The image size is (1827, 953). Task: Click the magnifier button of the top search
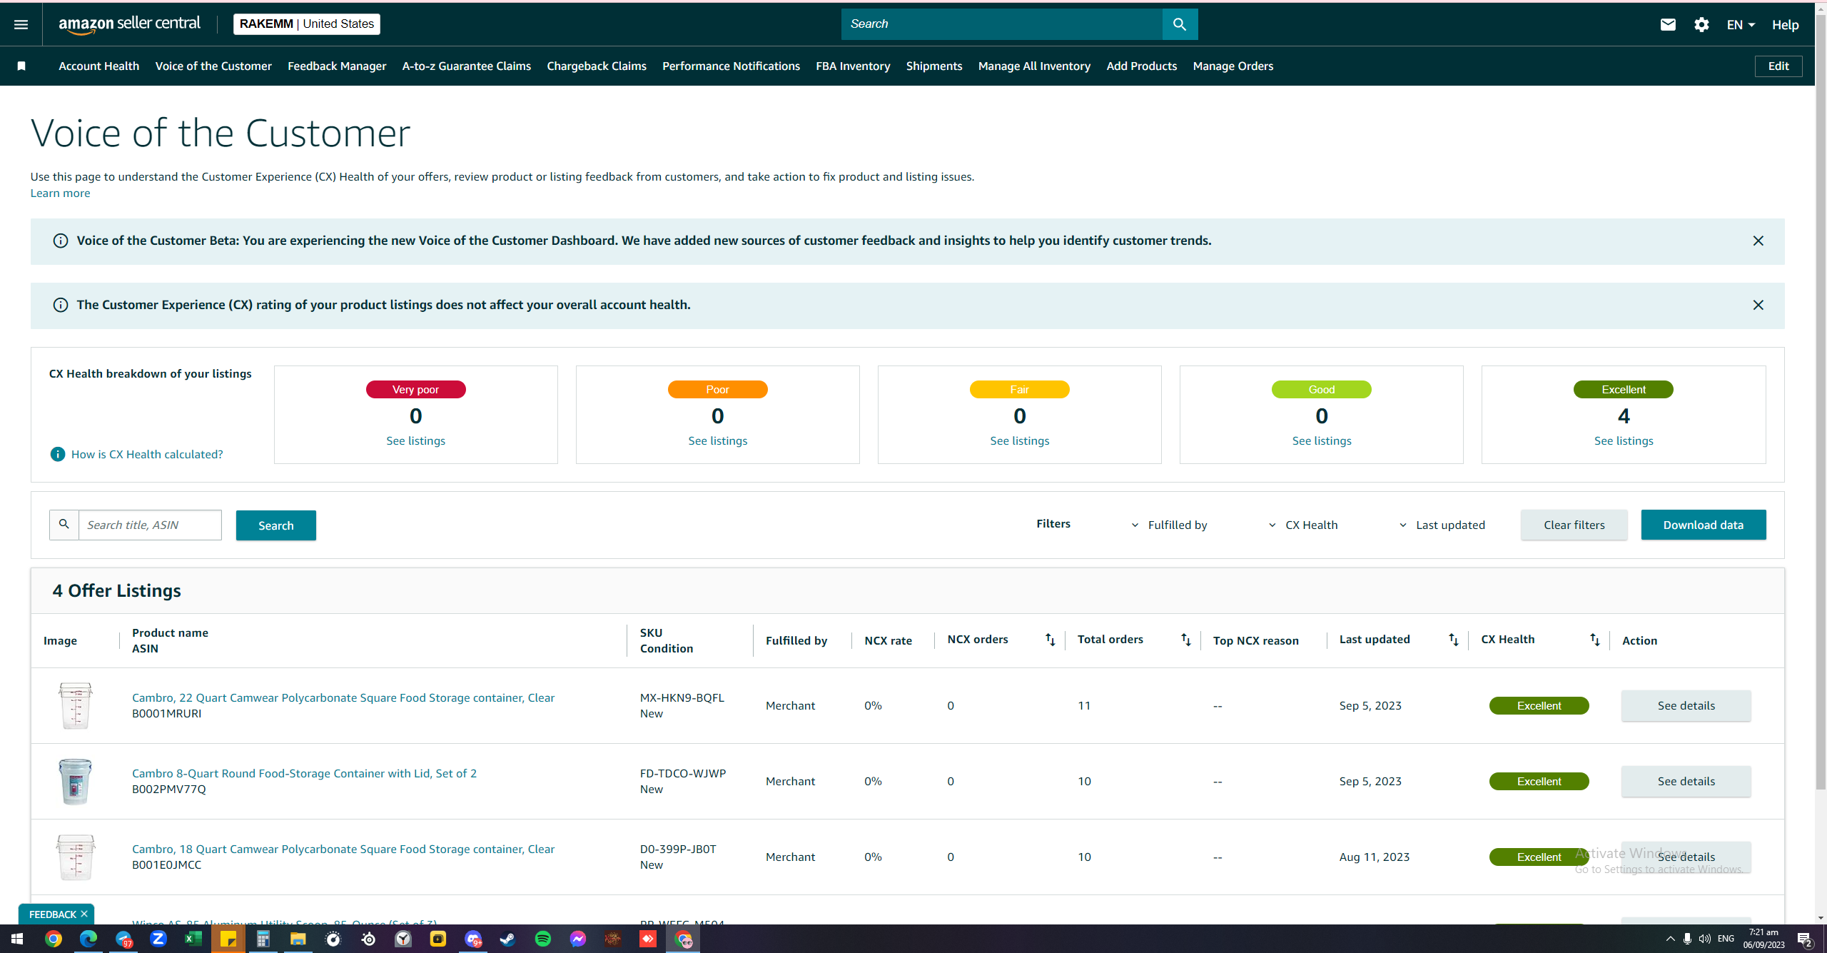(1180, 24)
